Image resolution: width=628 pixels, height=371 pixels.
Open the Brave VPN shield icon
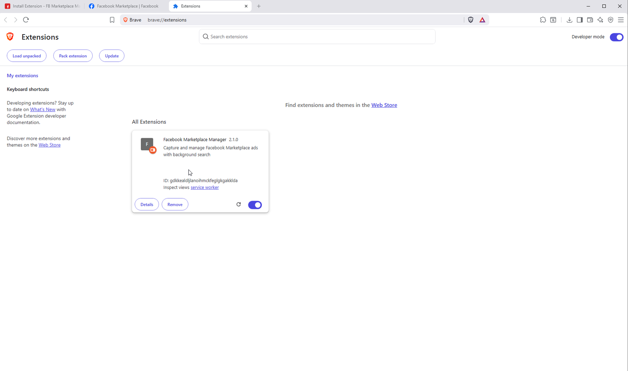[x=610, y=20]
